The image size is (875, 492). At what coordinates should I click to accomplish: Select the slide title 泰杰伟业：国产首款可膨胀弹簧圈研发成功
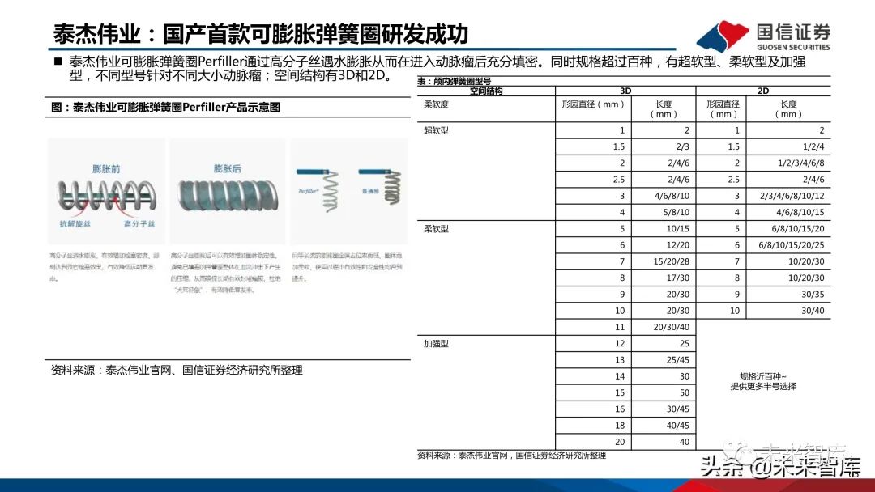[x=261, y=34]
